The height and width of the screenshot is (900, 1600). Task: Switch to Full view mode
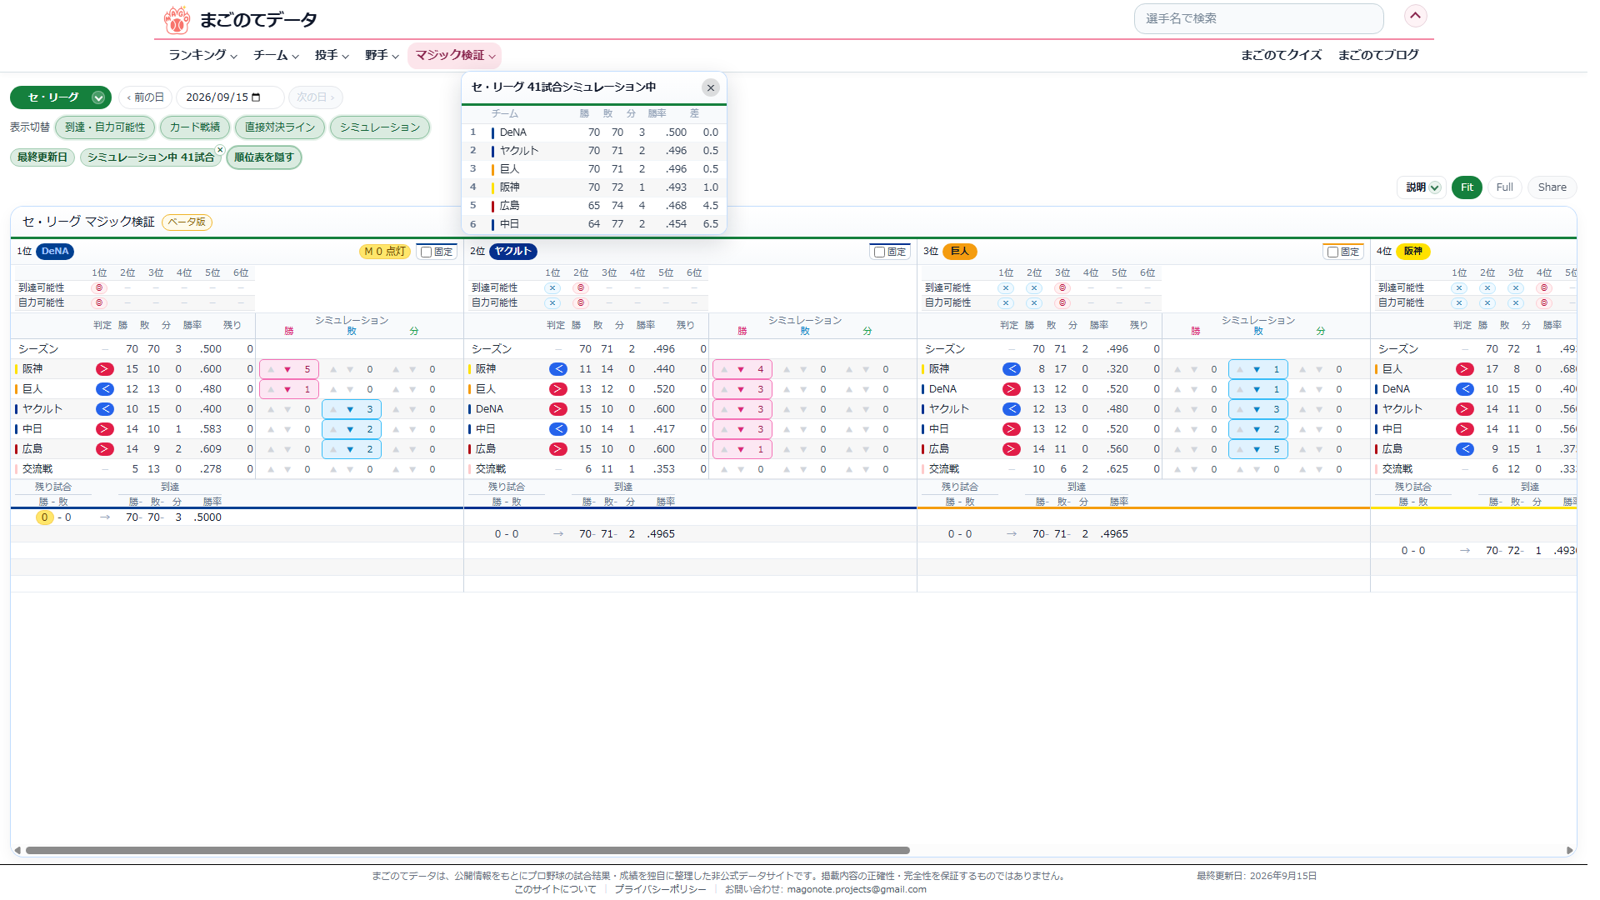pyautogui.click(x=1504, y=187)
